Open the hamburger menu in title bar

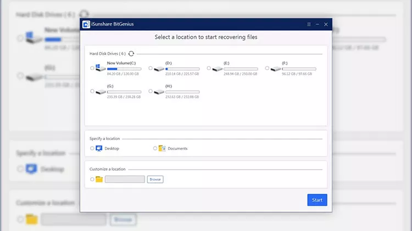pos(309,24)
